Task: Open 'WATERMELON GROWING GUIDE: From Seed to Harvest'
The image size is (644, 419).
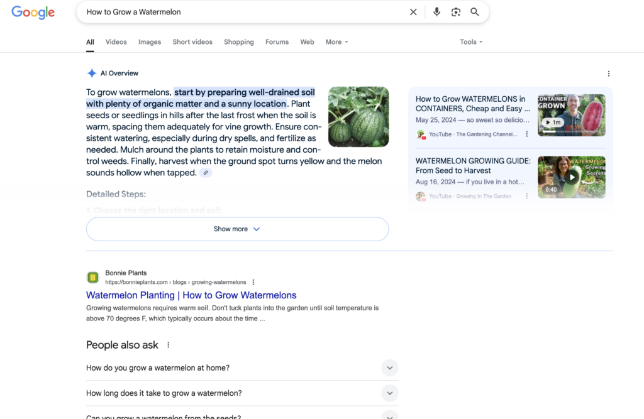Action: (x=473, y=166)
